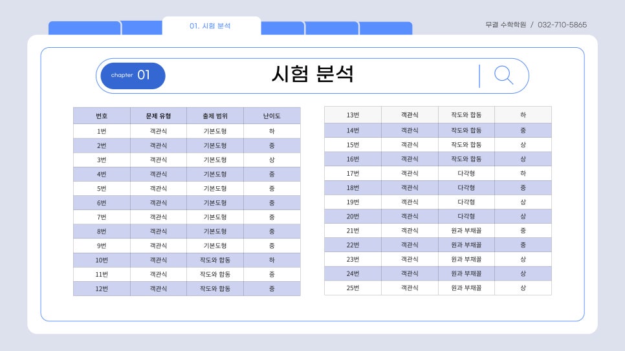Image resolution: width=625 pixels, height=351 pixels.
Task: Select the '6번' row number cell
Action: pyautogui.click(x=102, y=203)
